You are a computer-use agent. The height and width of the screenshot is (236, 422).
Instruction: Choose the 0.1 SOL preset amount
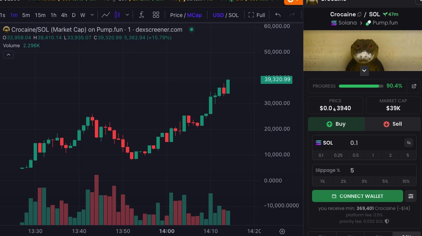[x=321, y=155]
